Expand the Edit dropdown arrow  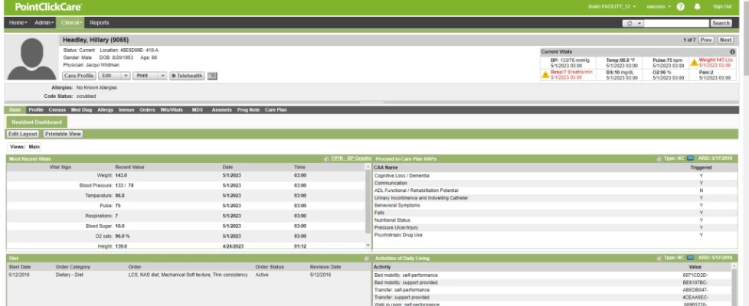126,76
